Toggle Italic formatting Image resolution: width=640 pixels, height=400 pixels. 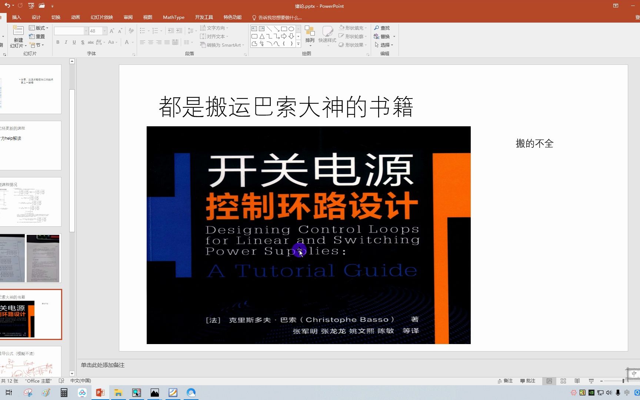coord(66,42)
